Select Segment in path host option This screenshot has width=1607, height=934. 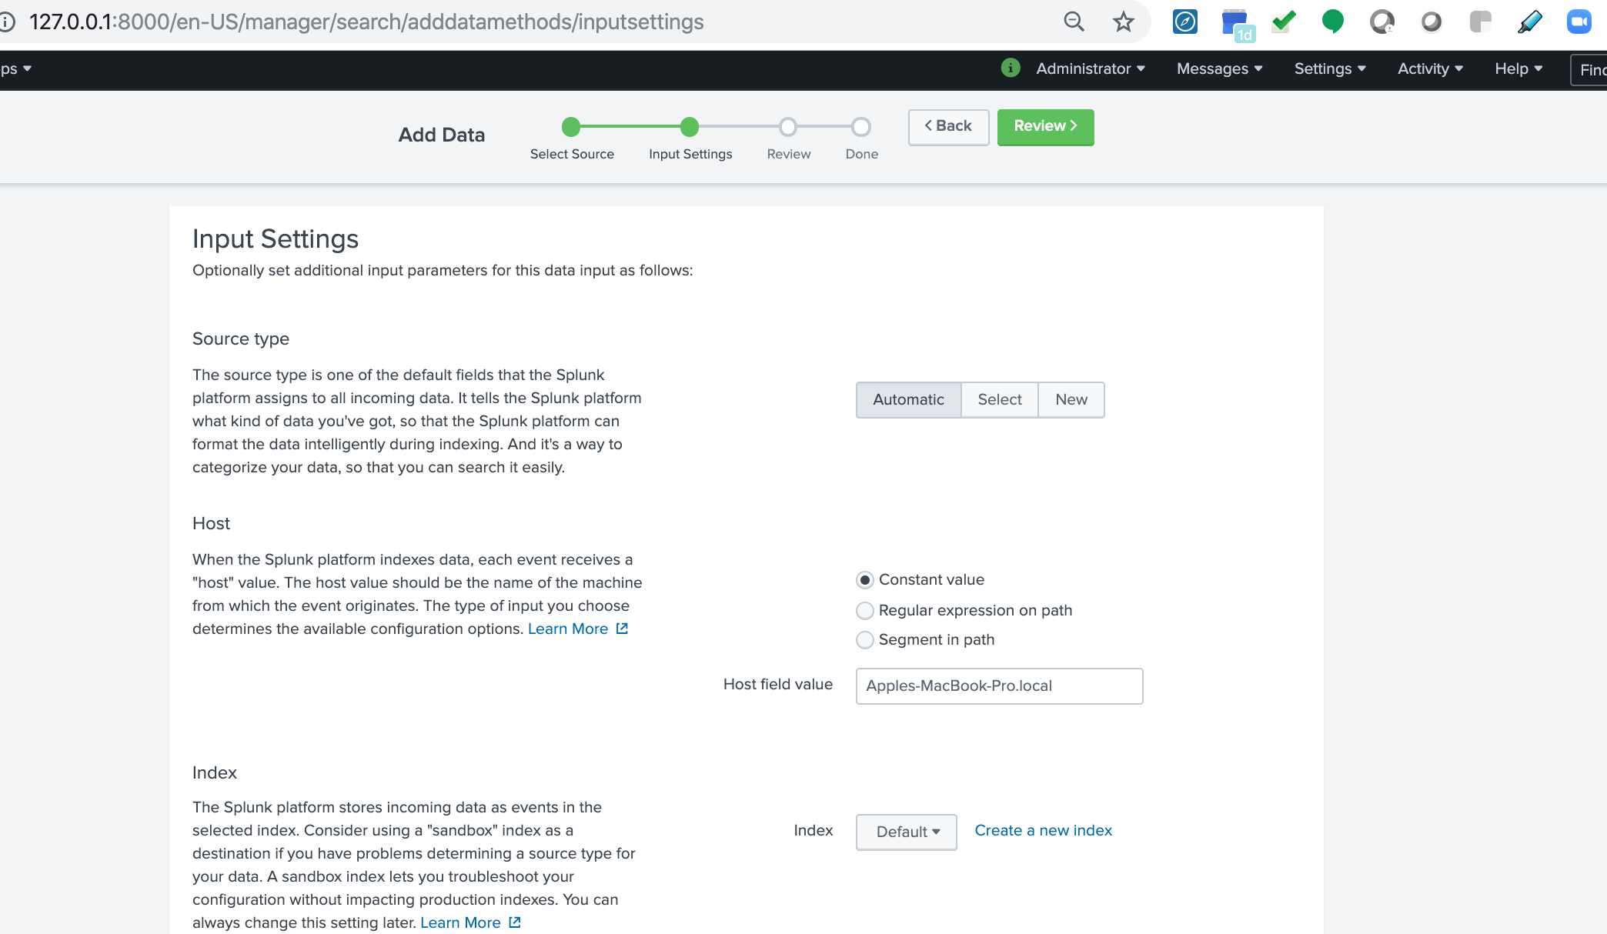[x=864, y=639]
